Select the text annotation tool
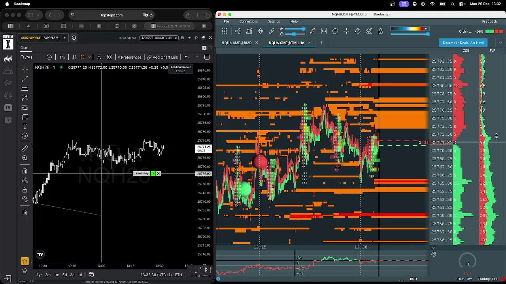This screenshot has height=284, width=506. (25, 126)
